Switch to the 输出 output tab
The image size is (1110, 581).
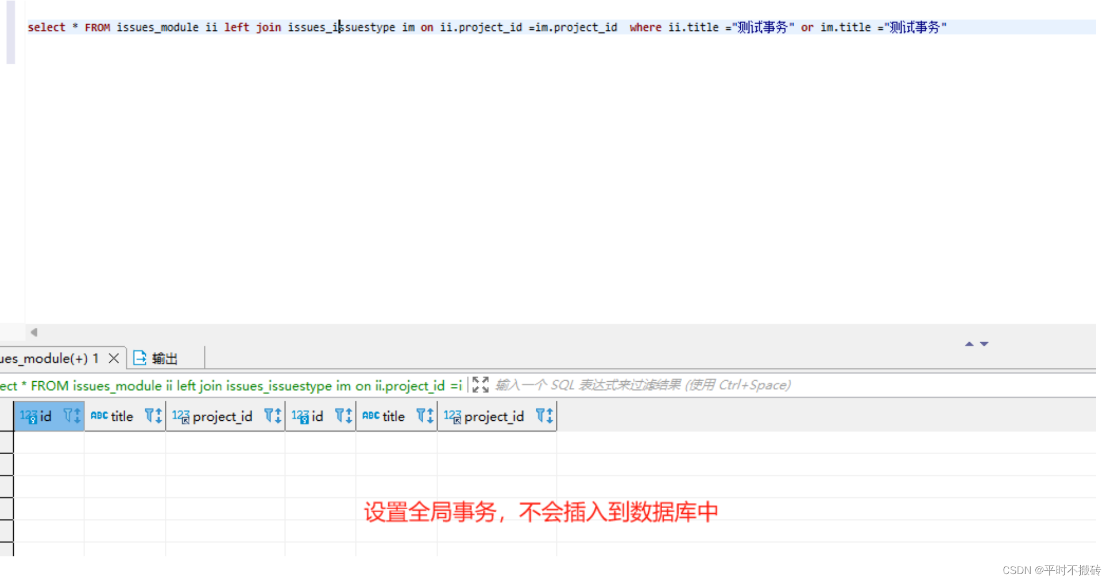pos(156,358)
